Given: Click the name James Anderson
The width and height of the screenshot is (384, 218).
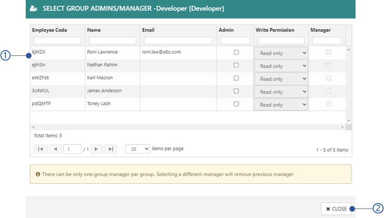Looking at the screenshot, I should click(104, 91).
